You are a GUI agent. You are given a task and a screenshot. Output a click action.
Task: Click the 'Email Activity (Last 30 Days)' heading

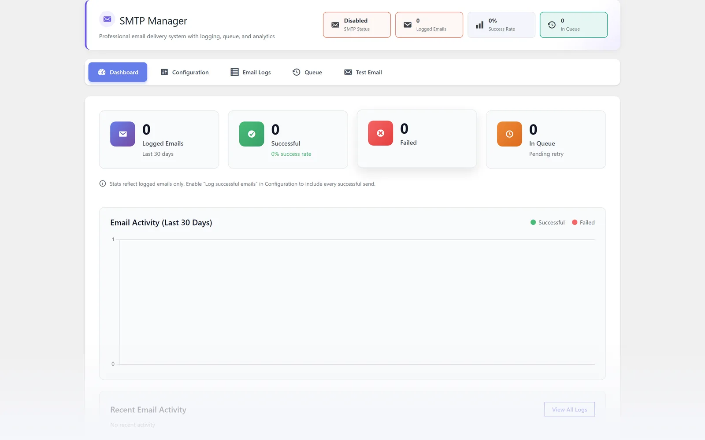161,223
